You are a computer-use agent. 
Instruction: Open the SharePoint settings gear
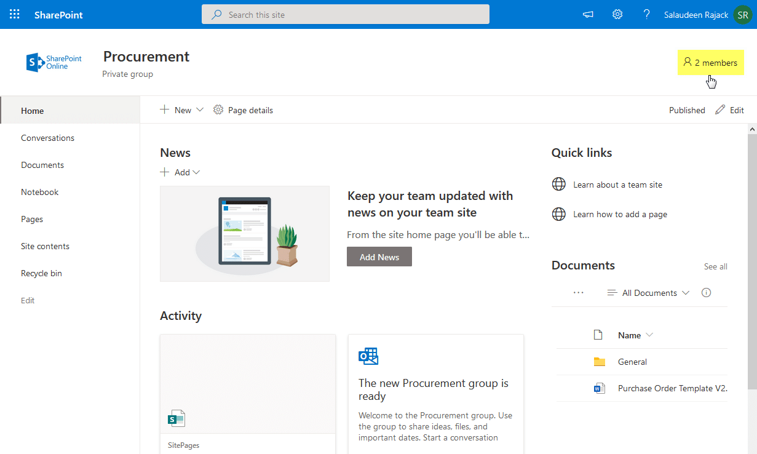617,14
